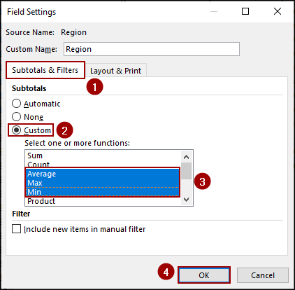Select the Automatic subtotals radio button
Viewport: 295px width, 290px height.
click(x=16, y=104)
